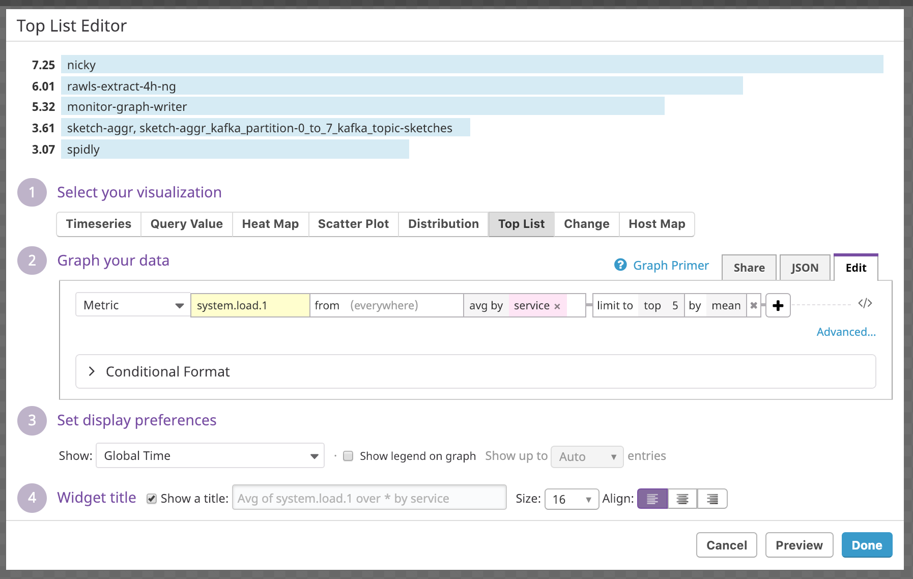The height and width of the screenshot is (579, 913).
Task: Toggle raw query code editor icon
Action: click(x=865, y=304)
